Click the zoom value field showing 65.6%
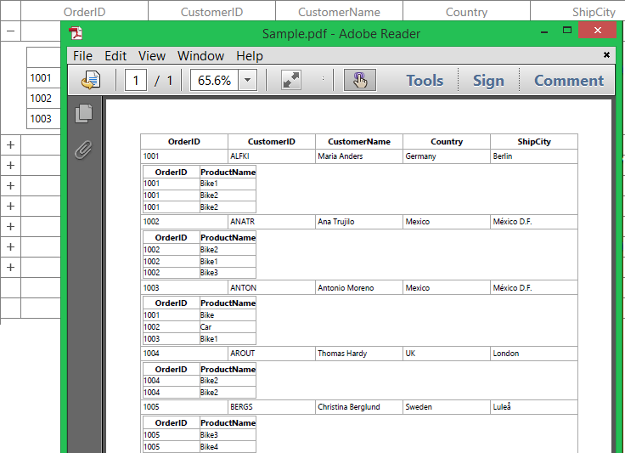The height and width of the screenshot is (453, 625). 215,80
